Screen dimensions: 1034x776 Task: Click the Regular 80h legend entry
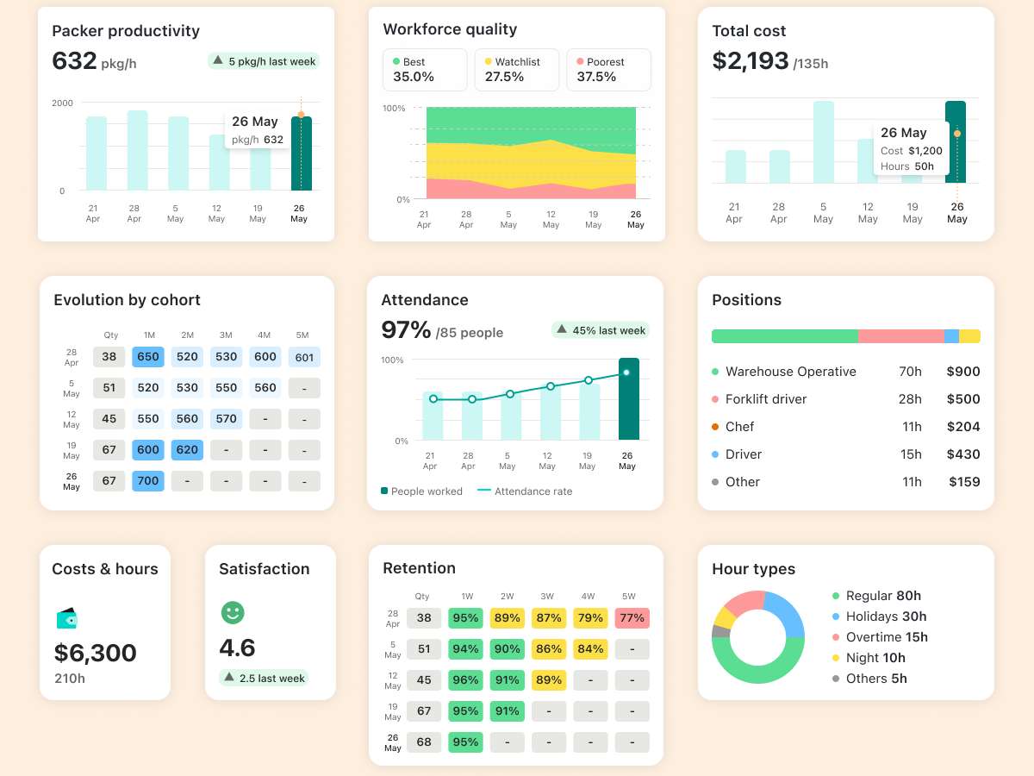tap(876, 596)
